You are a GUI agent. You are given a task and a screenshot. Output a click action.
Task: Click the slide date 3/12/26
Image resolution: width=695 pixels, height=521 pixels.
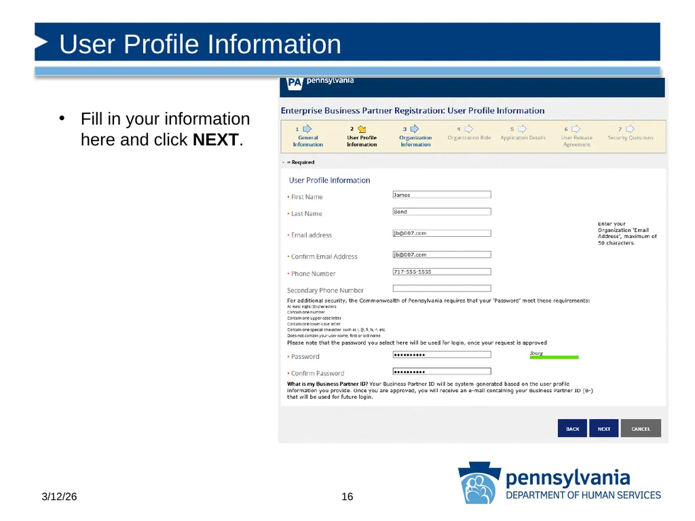60,497
